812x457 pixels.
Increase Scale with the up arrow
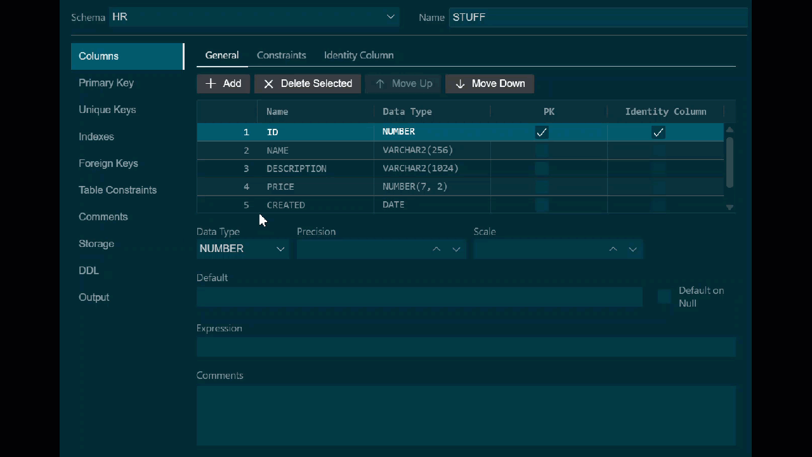click(x=613, y=249)
